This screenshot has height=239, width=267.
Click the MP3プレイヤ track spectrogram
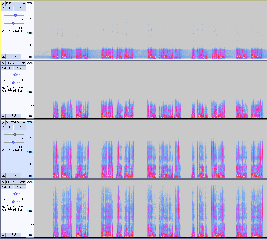coord(151,209)
